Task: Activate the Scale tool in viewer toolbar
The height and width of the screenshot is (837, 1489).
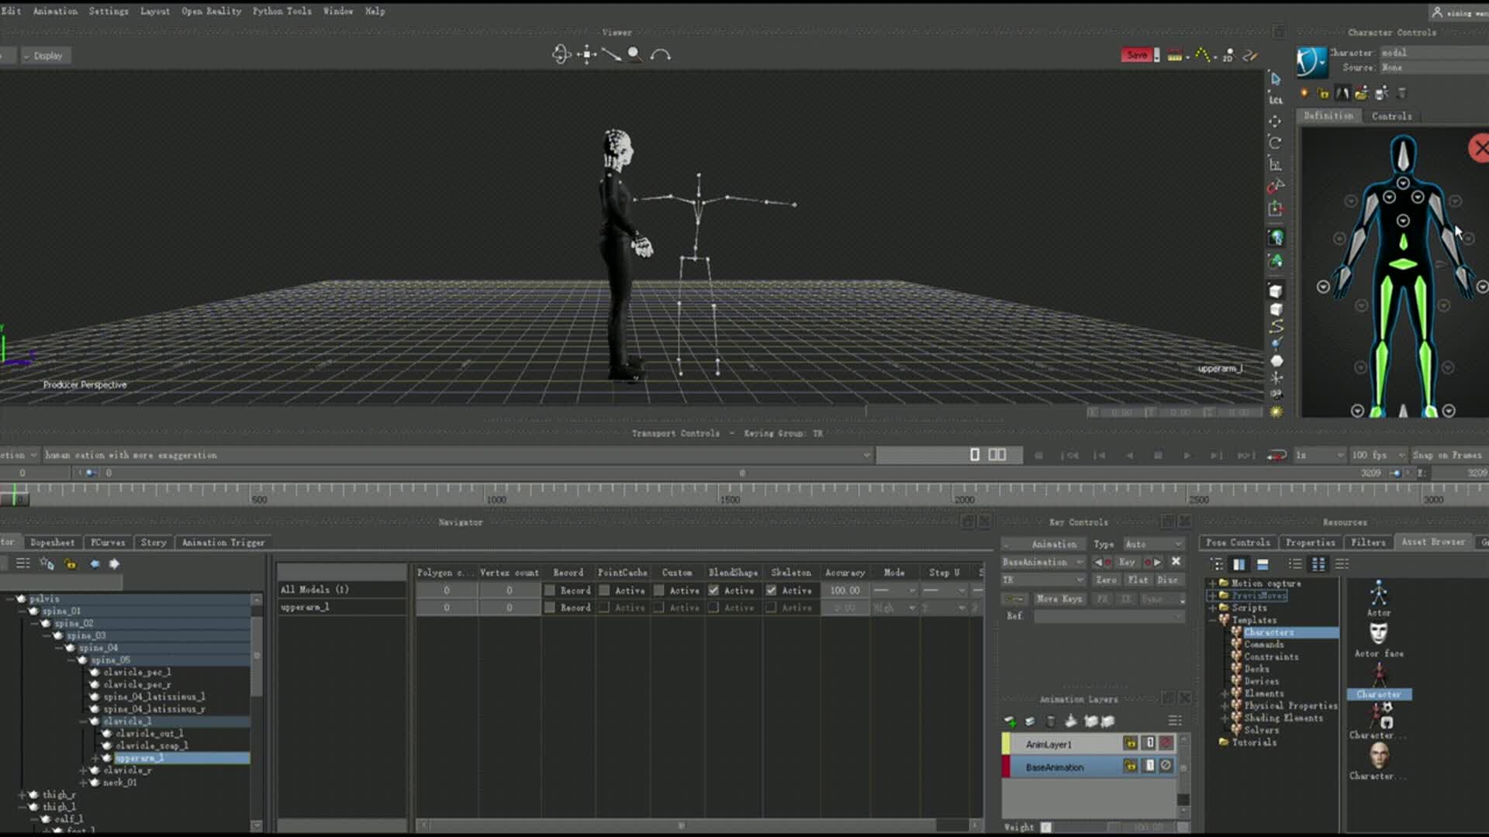Action: [1276, 164]
